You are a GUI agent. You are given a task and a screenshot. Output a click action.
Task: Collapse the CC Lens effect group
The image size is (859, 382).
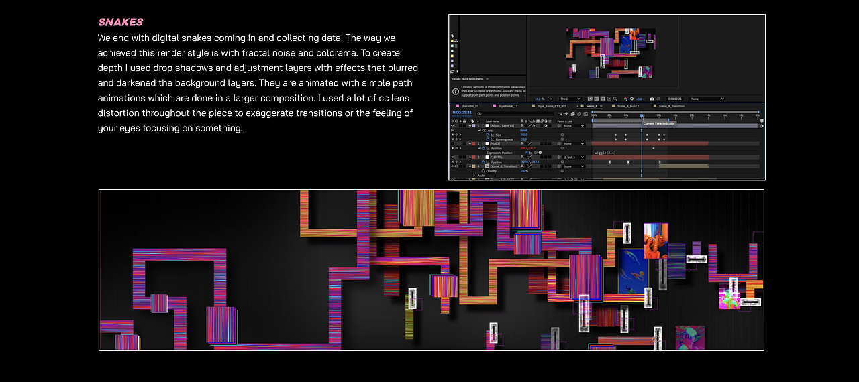[479, 131]
